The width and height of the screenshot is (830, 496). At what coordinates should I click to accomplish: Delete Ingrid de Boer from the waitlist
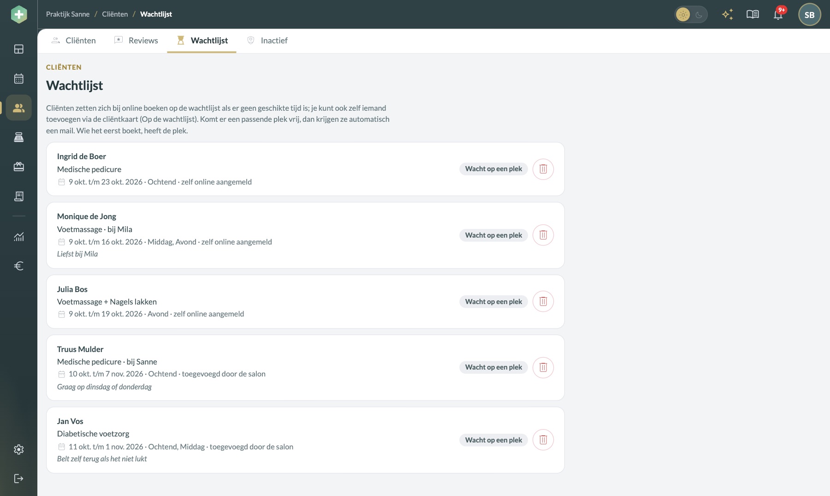pos(543,169)
